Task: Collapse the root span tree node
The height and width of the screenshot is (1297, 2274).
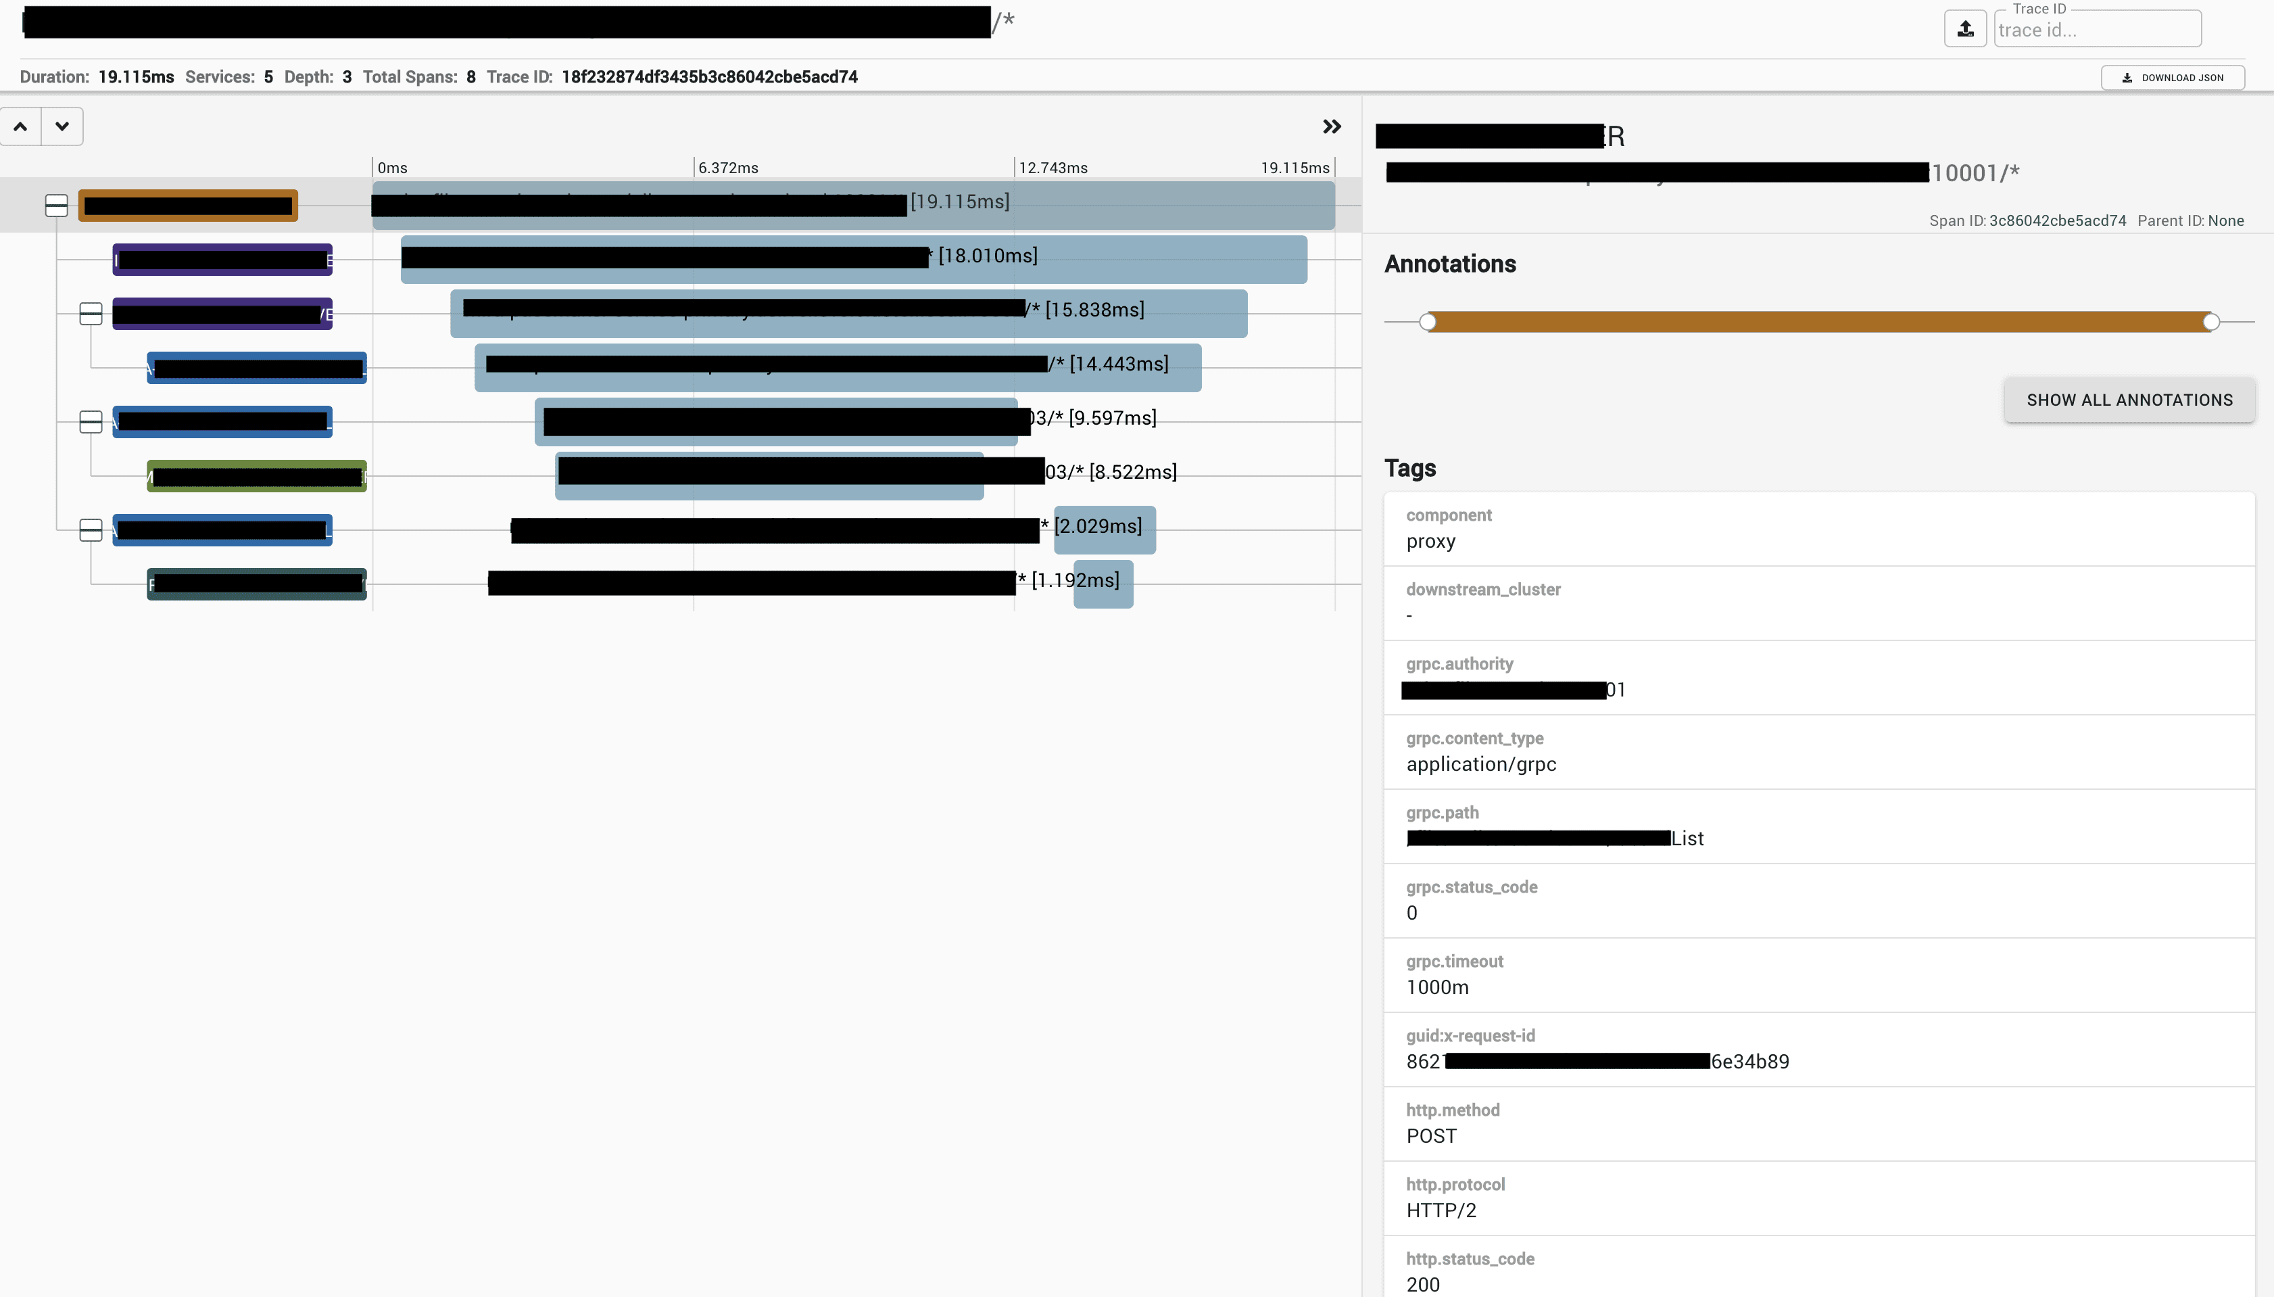Action: pyautogui.click(x=56, y=206)
